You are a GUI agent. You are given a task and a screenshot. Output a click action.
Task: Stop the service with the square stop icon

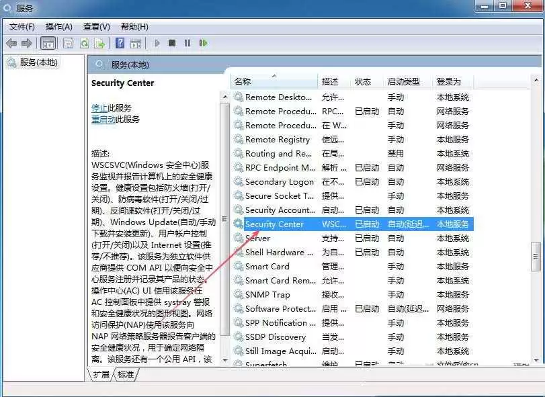[x=172, y=43]
